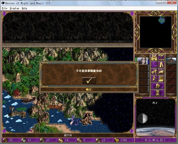
Task: Click the stone obelisk on the map
Action: 18,78
